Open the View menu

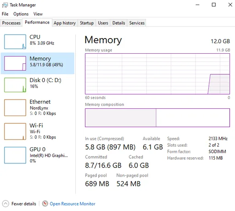pos(38,14)
